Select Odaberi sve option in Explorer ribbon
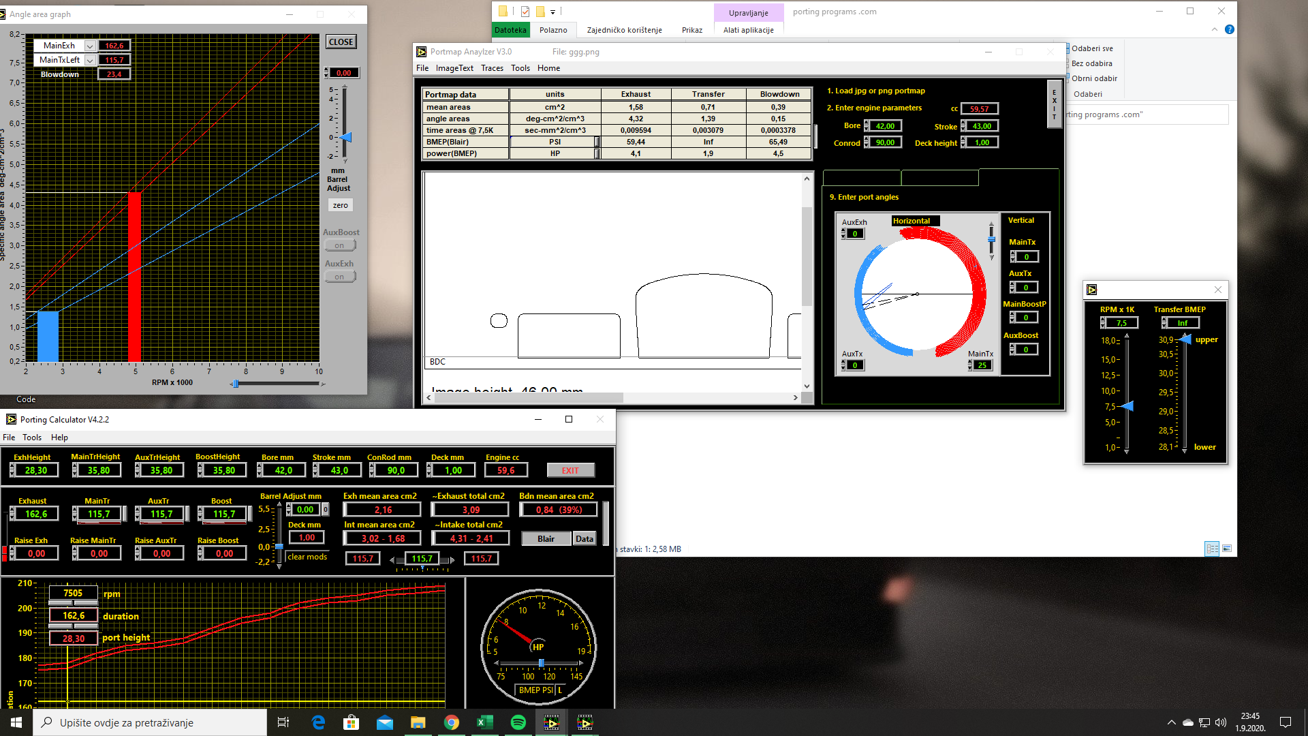 (1091, 48)
